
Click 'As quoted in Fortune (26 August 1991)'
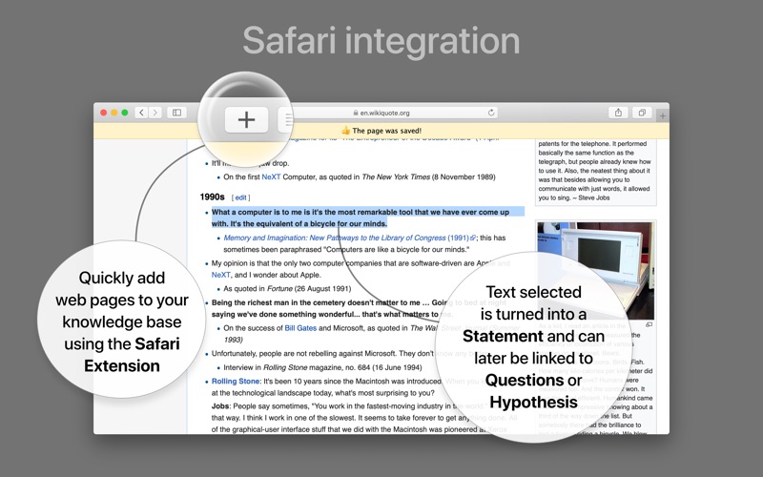pos(287,289)
